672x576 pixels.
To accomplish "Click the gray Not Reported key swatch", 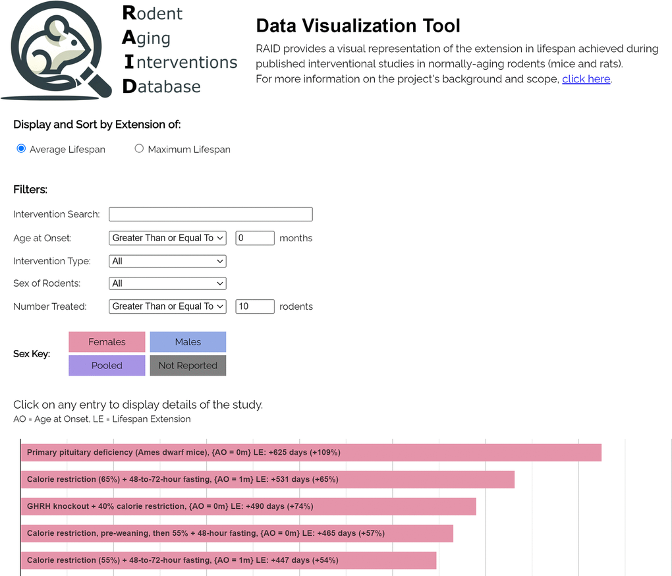I will tap(188, 366).
